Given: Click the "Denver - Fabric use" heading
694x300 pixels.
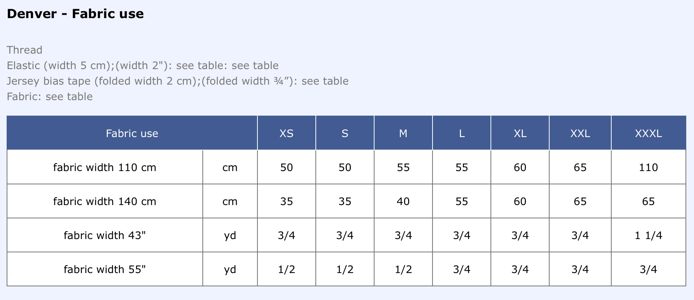Looking at the screenshot, I should 75,14.
